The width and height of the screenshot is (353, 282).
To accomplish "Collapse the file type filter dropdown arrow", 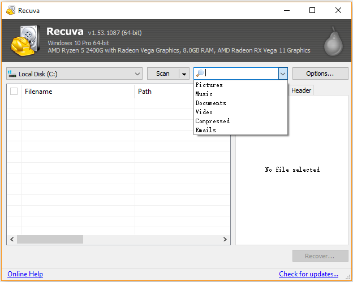I will 283,73.
